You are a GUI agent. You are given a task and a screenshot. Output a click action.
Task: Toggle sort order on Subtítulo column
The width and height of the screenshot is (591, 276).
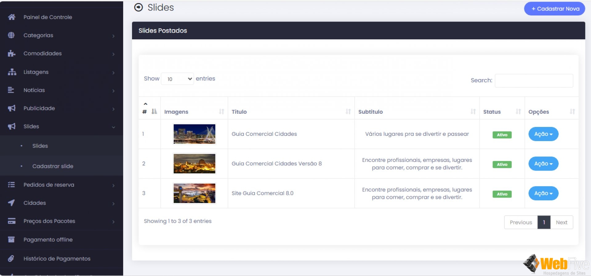point(417,112)
